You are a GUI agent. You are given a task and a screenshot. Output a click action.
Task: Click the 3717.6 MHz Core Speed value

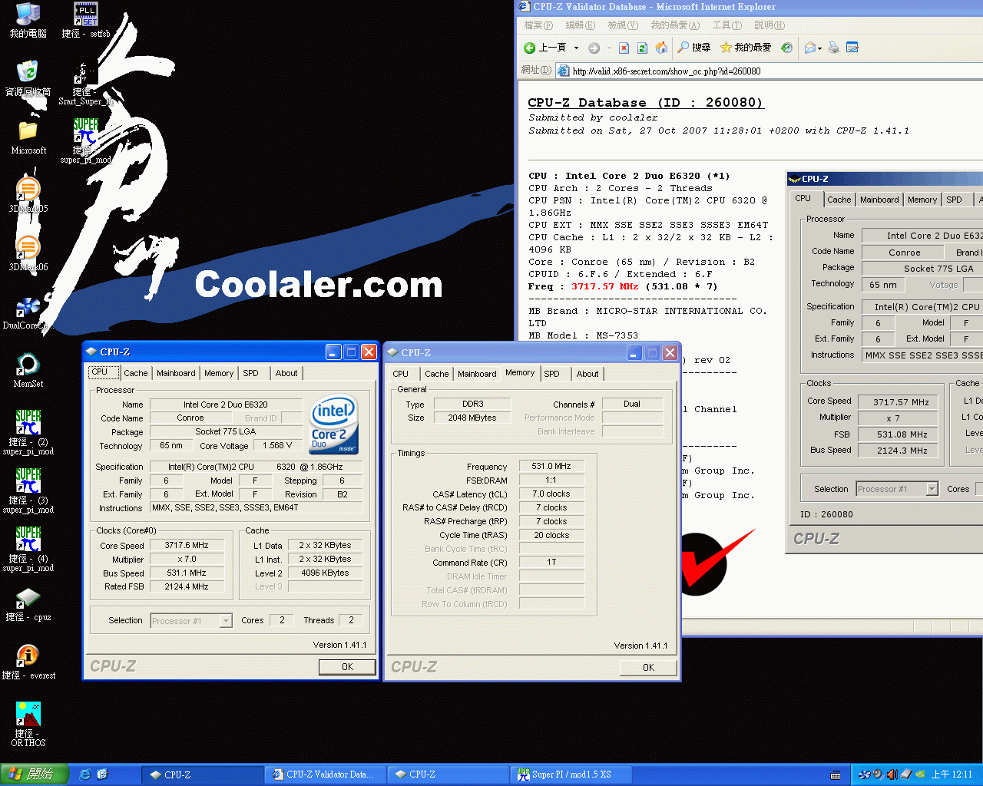pyautogui.click(x=187, y=546)
